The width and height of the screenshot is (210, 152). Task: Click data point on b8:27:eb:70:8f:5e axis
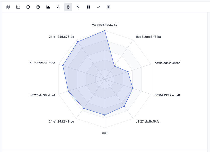(63, 66)
